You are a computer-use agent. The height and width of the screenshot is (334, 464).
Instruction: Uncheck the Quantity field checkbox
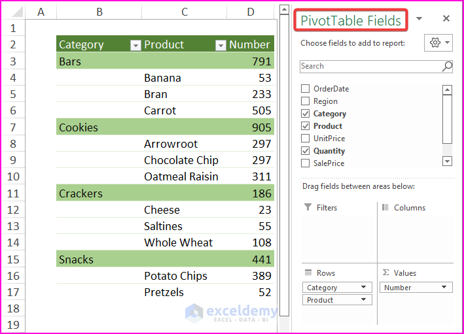point(305,151)
